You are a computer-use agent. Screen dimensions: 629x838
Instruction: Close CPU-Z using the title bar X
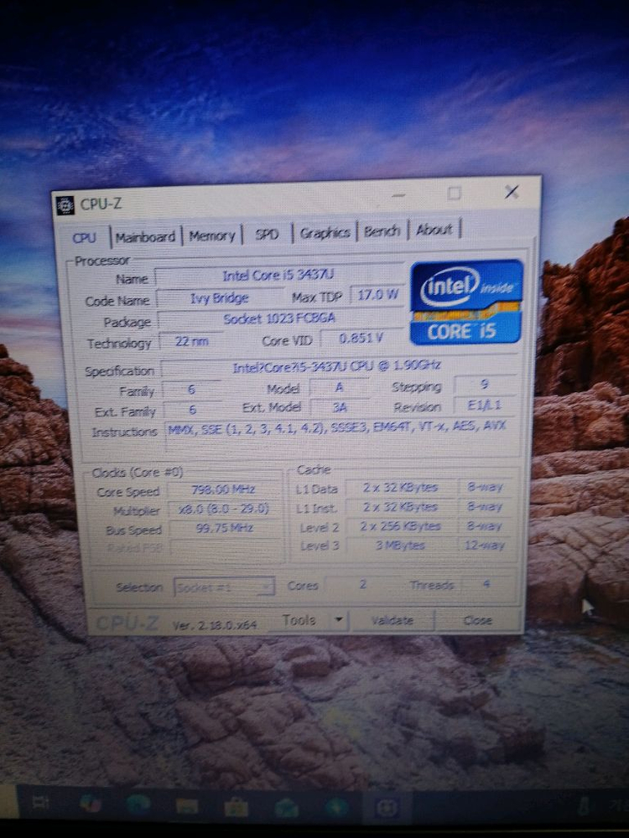512,192
